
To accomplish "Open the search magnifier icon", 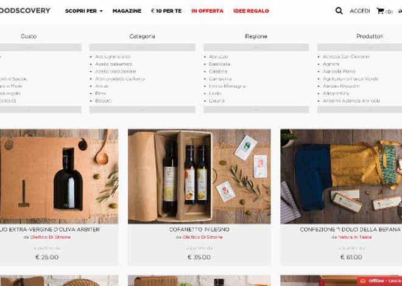I will coord(339,11).
